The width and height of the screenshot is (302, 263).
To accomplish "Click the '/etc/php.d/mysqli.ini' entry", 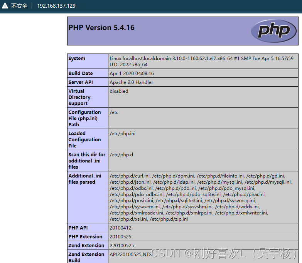I will pyautogui.click(x=268, y=182).
